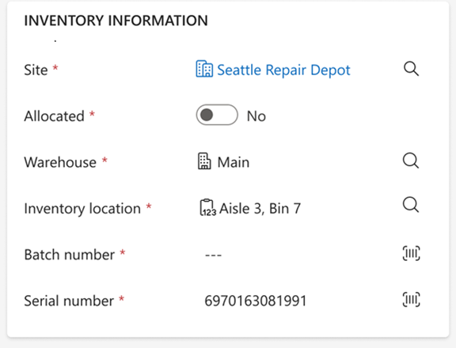
Task: Click the building icon beside Seattle Repair Depot
Action: pyautogui.click(x=204, y=69)
